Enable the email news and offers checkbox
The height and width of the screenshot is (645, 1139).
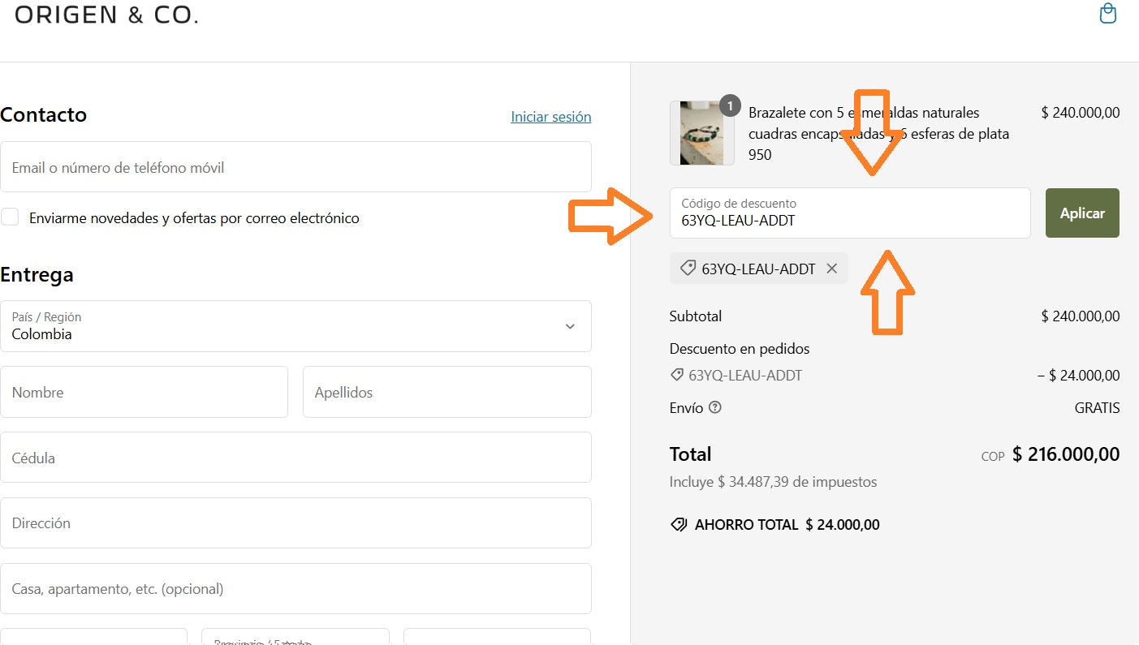click(x=11, y=217)
